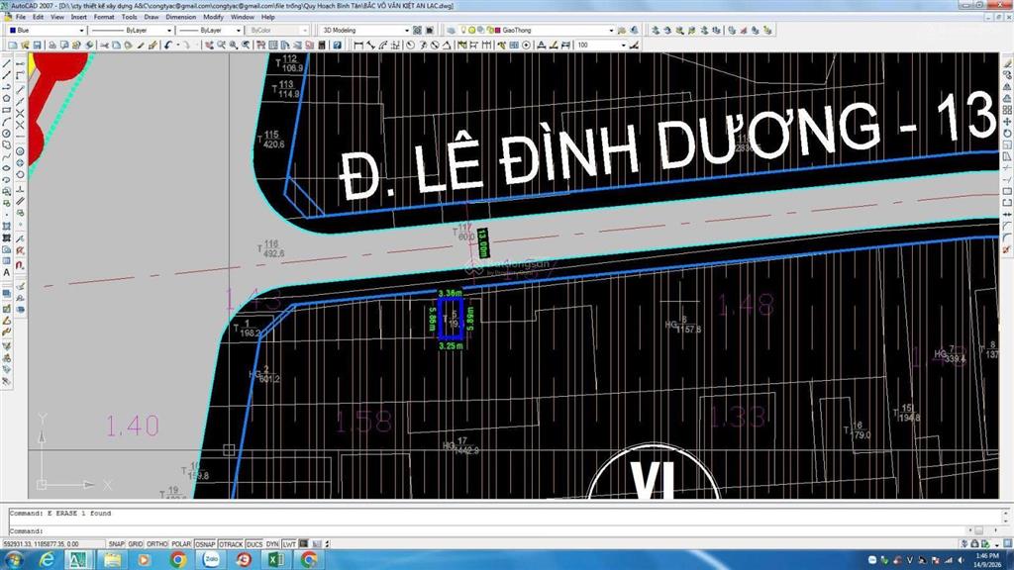Open the ByColor plot style dropdown
1014x570 pixels.
pos(305,31)
